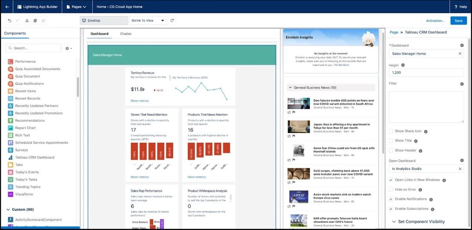Switch to the Chatter tab
472x230 pixels.
coord(126,34)
